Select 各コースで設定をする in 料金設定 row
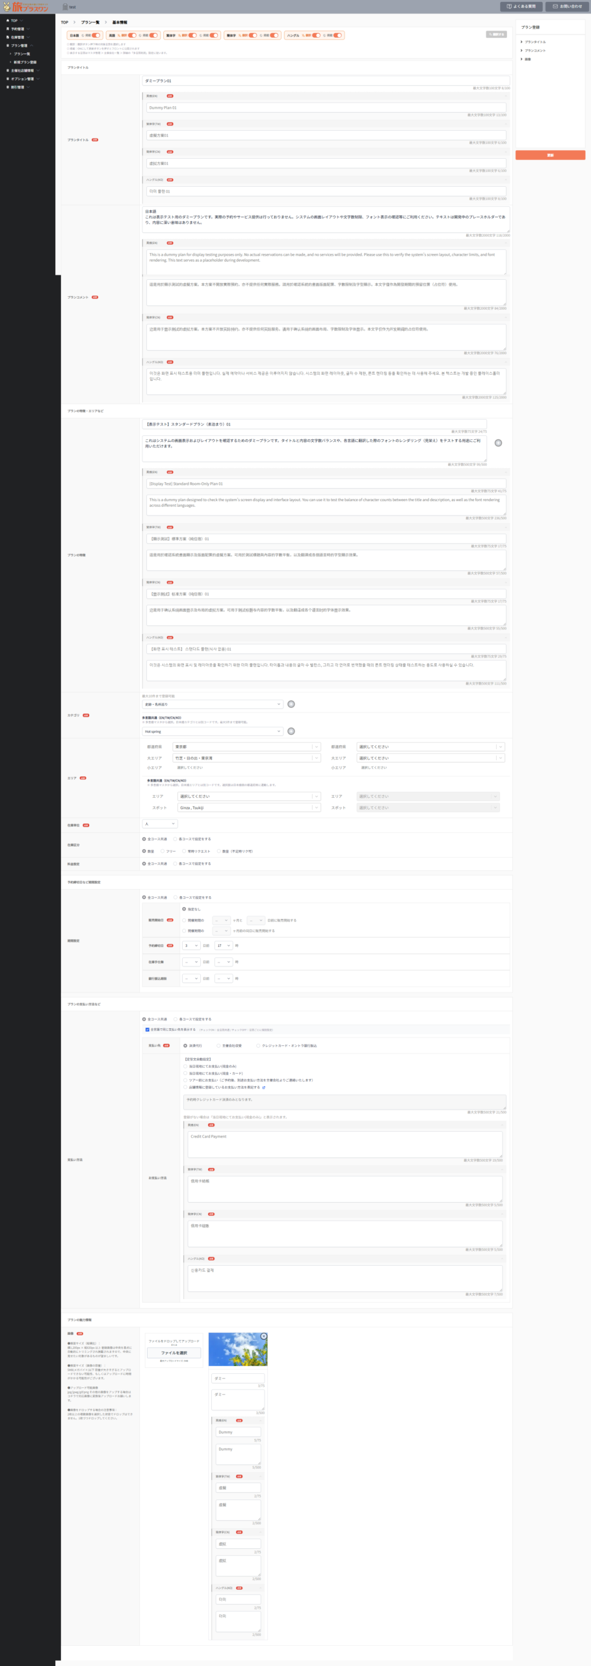This screenshot has width=591, height=1666. point(176,864)
